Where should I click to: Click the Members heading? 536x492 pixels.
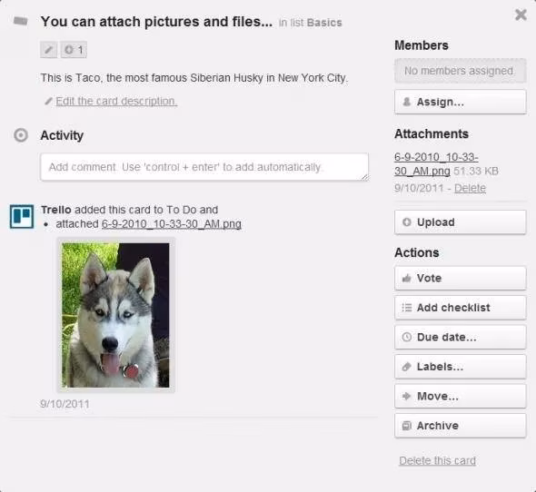(x=422, y=45)
